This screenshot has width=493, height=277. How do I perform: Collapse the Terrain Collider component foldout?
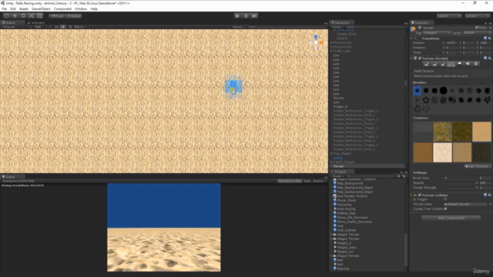pyautogui.click(x=411, y=195)
